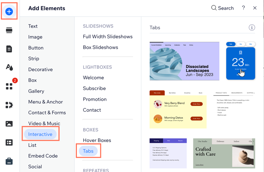This screenshot has width=264, height=172.
Task: Select the Contact & Forms category
Action: tap(47, 112)
